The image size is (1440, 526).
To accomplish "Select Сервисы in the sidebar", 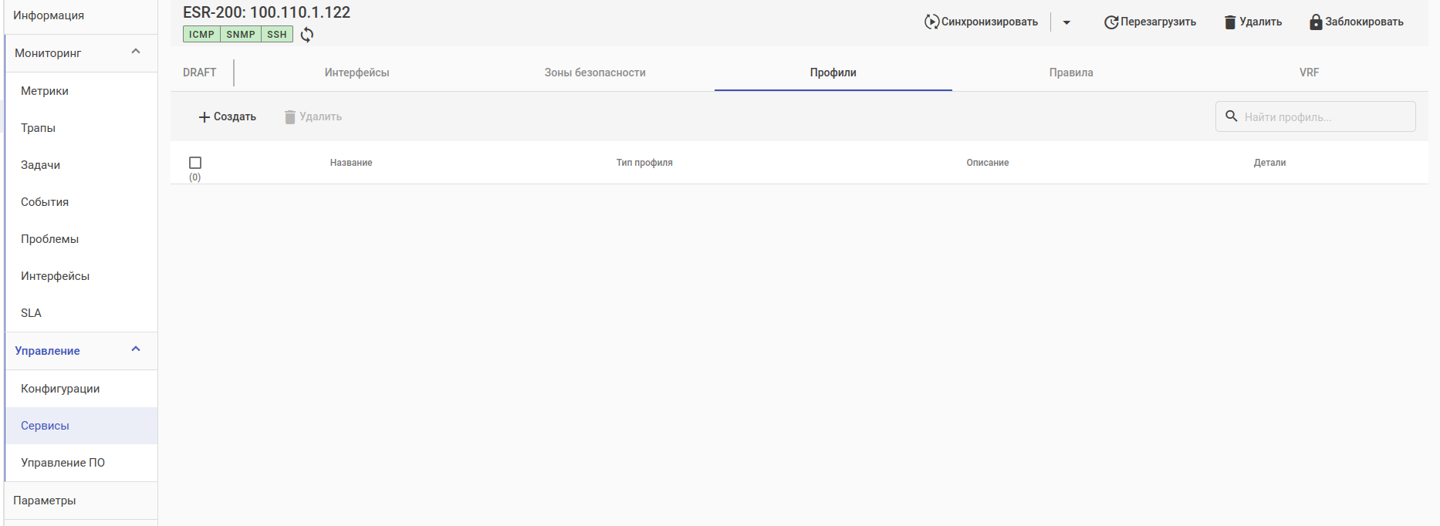I will 81,426.
